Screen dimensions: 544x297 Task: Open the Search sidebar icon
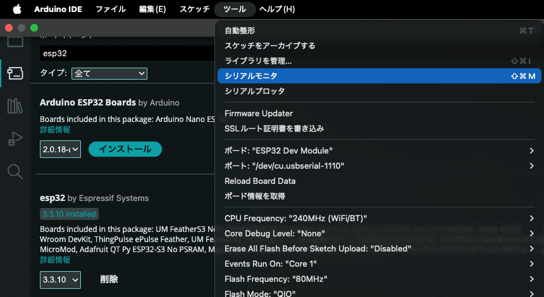[15, 171]
